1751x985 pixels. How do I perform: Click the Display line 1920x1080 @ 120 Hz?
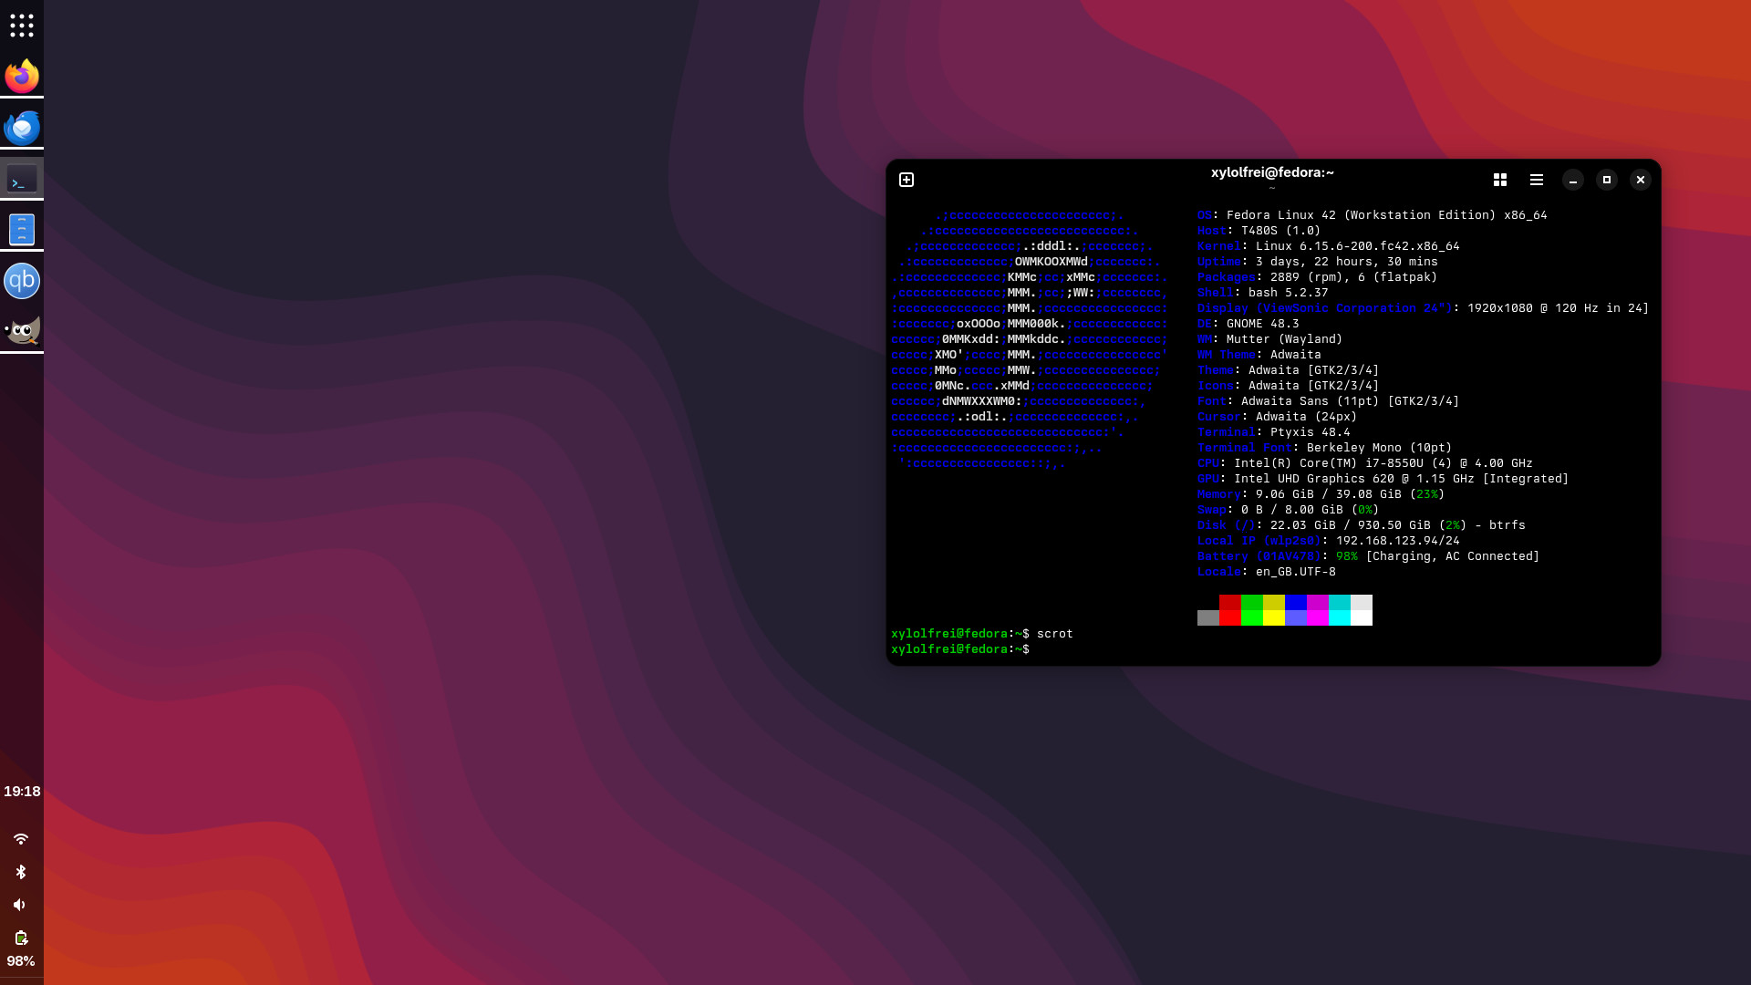click(1424, 308)
